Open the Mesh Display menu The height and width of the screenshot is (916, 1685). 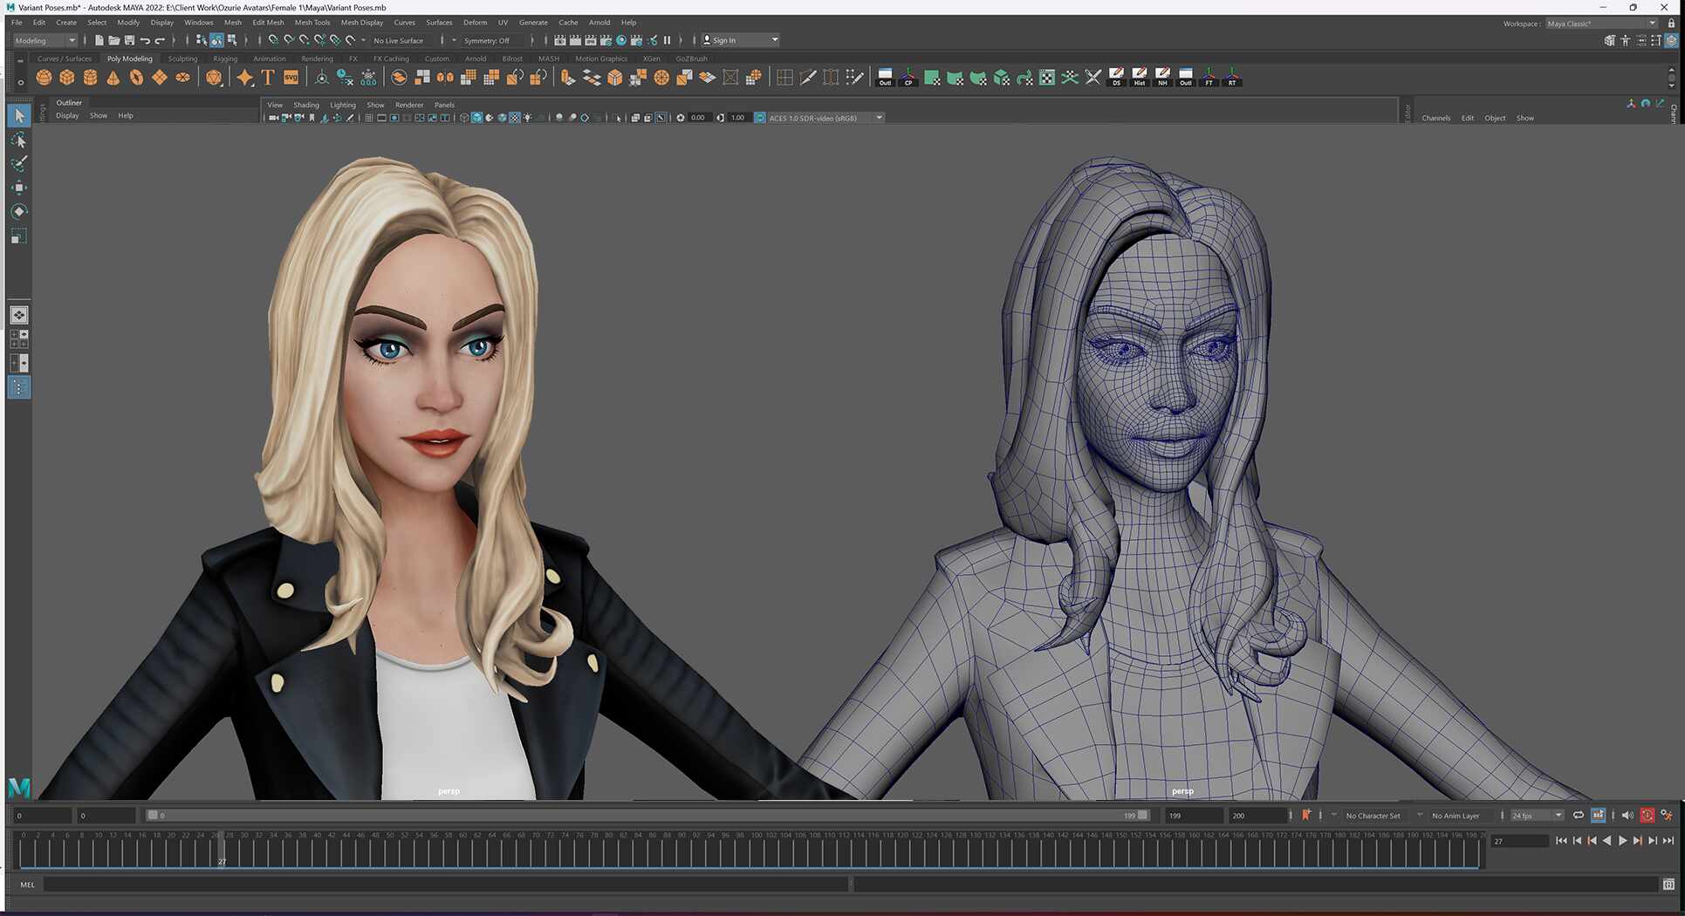click(362, 22)
